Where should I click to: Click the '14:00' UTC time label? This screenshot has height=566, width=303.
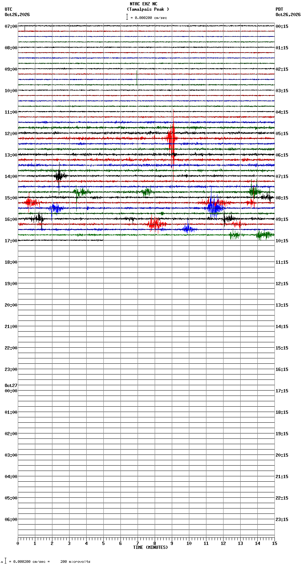tap(11, 177)
